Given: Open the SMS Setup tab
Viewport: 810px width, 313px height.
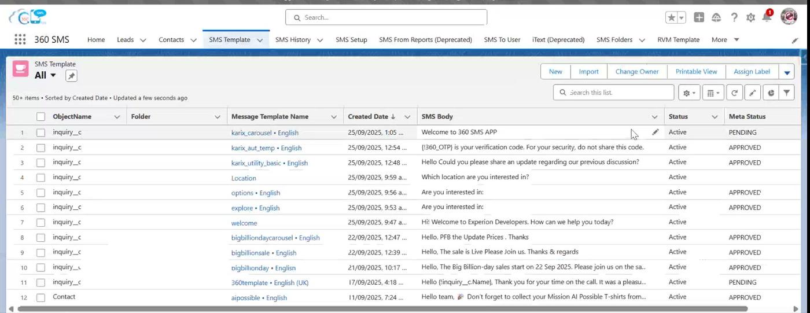Looking at the screenshot, I should 351,40.
